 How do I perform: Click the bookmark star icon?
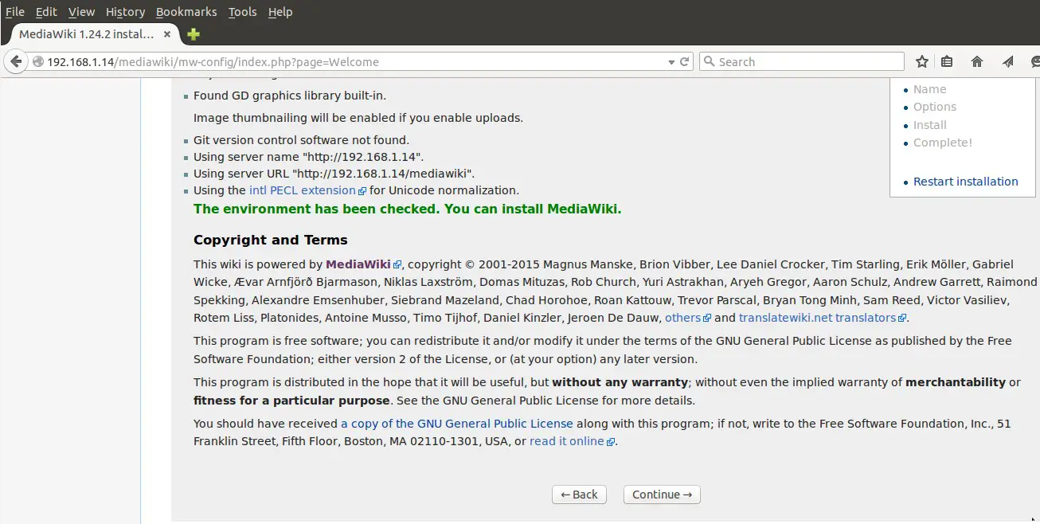tap(922, 61)
